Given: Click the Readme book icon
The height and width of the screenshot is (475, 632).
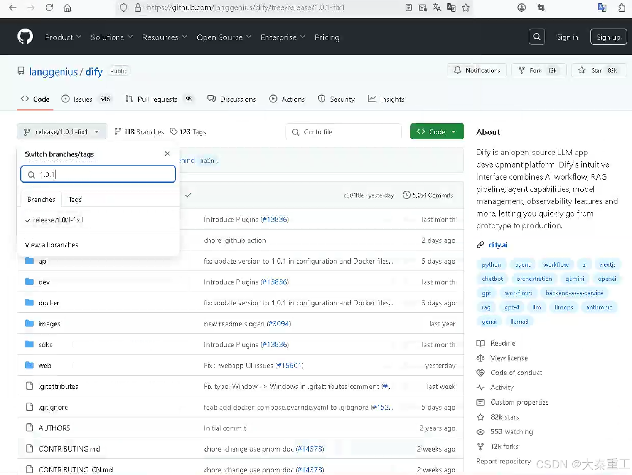Looking at the screenshot, I should 480,343.
